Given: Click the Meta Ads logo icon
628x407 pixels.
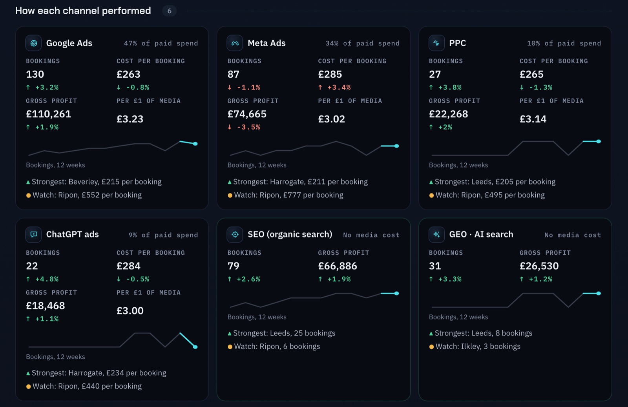Looking at the screenshot, I should (235, 43).
